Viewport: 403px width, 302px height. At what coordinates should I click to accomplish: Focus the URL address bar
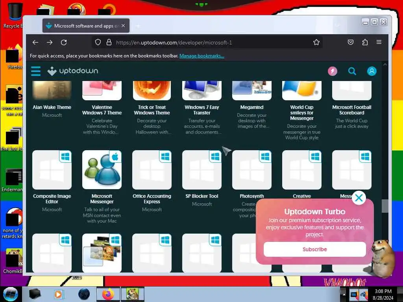[207, 42]
